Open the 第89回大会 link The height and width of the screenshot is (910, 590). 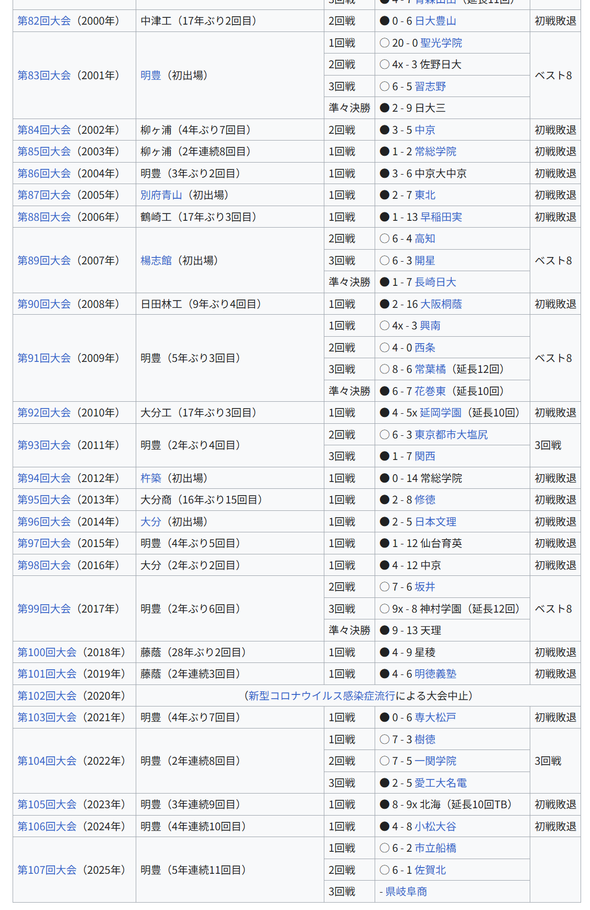(44, 261)
